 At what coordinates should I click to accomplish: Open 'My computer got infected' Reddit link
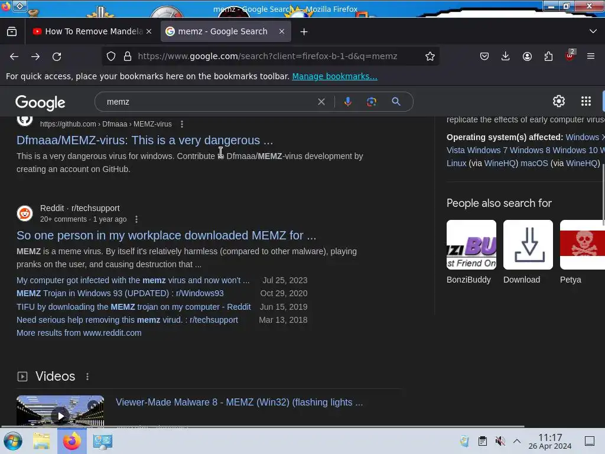coord(133,280)
